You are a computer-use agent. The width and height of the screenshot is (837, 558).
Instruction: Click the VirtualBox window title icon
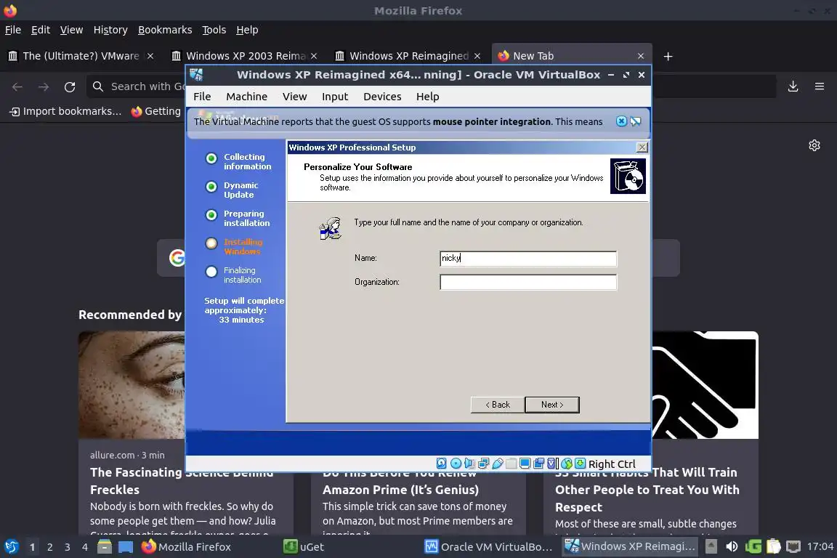[x=196, y=75]
